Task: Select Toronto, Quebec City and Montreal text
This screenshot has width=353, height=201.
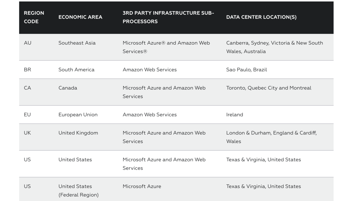Action: 269,88
